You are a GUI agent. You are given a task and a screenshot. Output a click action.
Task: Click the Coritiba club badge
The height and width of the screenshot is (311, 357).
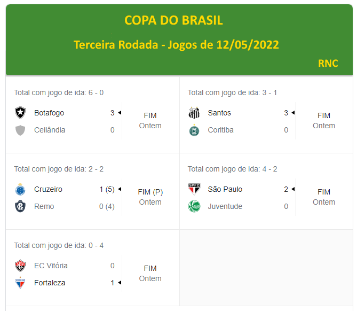[x=194, y=130]
